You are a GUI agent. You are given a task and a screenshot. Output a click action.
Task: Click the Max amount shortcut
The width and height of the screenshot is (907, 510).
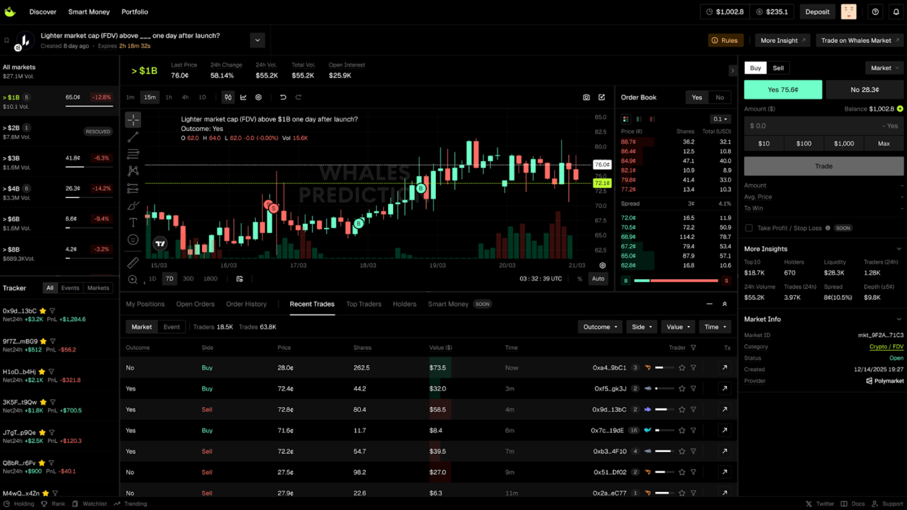[883, 143]
